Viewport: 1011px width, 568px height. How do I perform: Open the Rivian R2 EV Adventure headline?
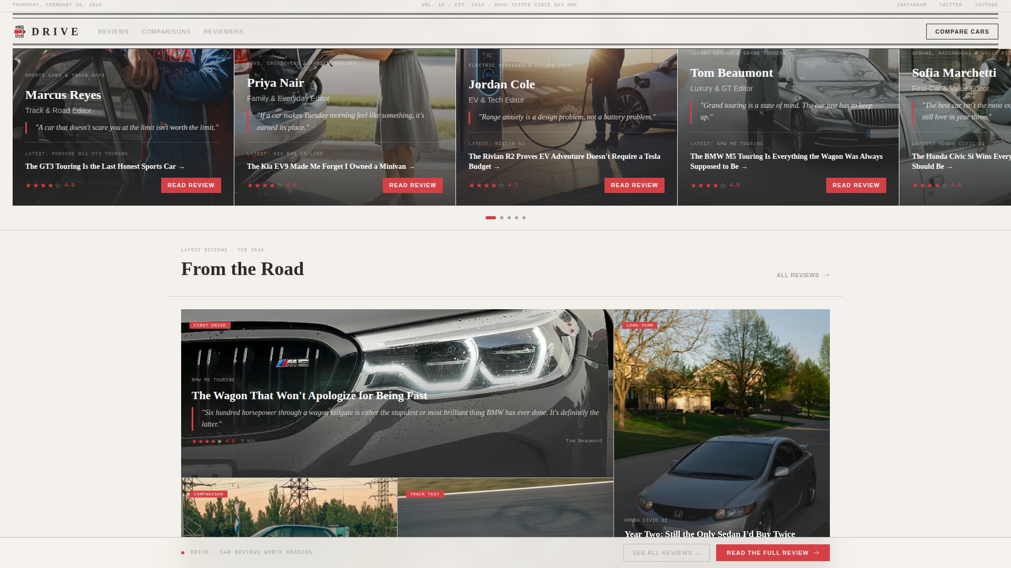pyautogui.click(x=564, y=161)
